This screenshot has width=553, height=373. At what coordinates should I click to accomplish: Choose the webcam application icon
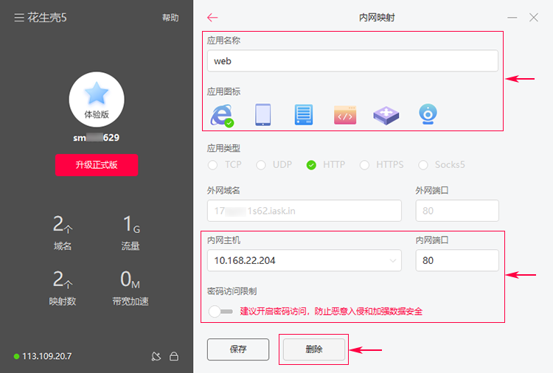pos(428,114)
